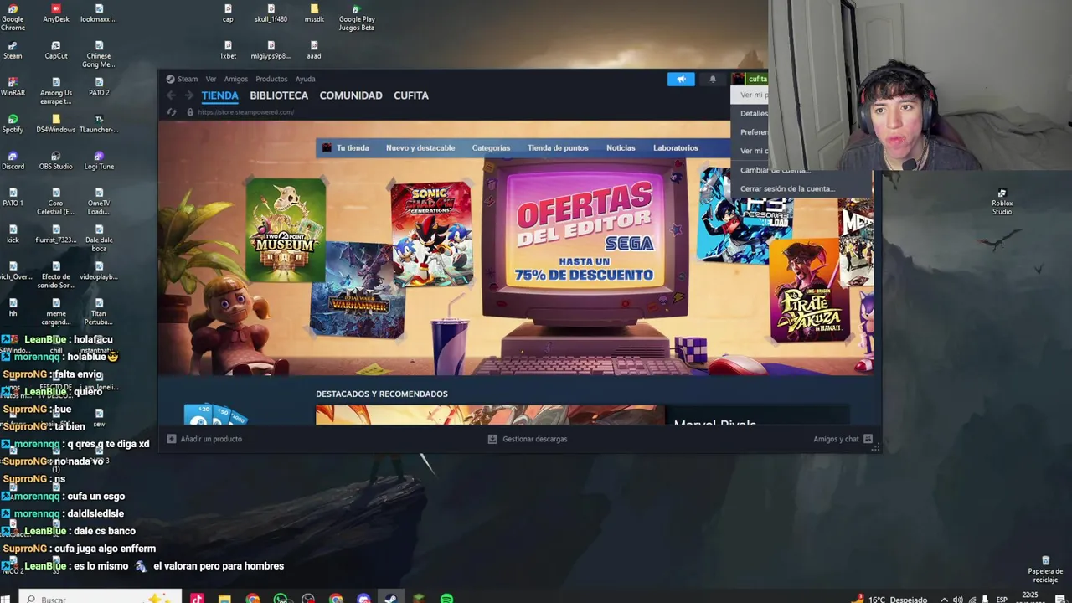Open the Ayuda menu
The width and height of the screenshot is (1072, 603).
305,79
